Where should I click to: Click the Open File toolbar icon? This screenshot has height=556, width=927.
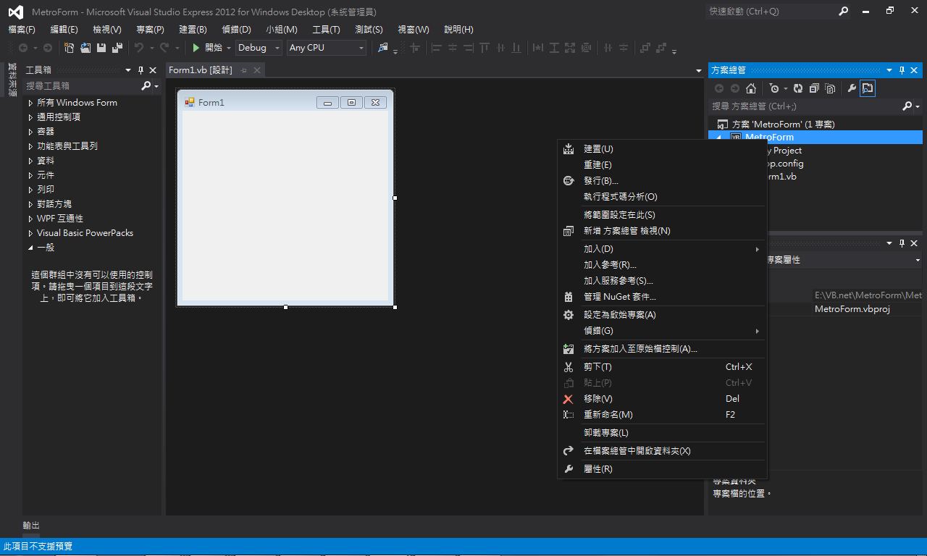85,48
